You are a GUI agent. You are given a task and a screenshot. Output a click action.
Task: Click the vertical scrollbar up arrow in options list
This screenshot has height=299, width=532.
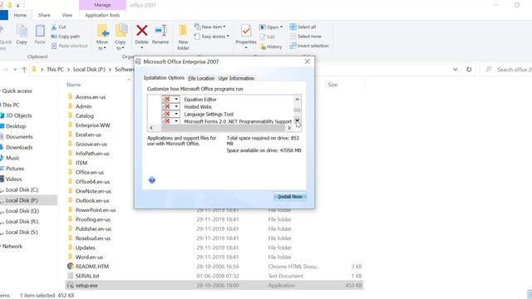[298, 100]
